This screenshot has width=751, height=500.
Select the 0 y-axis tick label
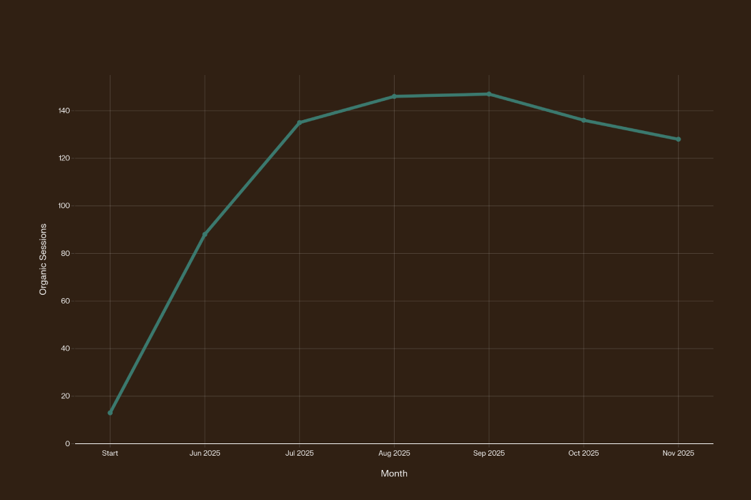[68, 444]
